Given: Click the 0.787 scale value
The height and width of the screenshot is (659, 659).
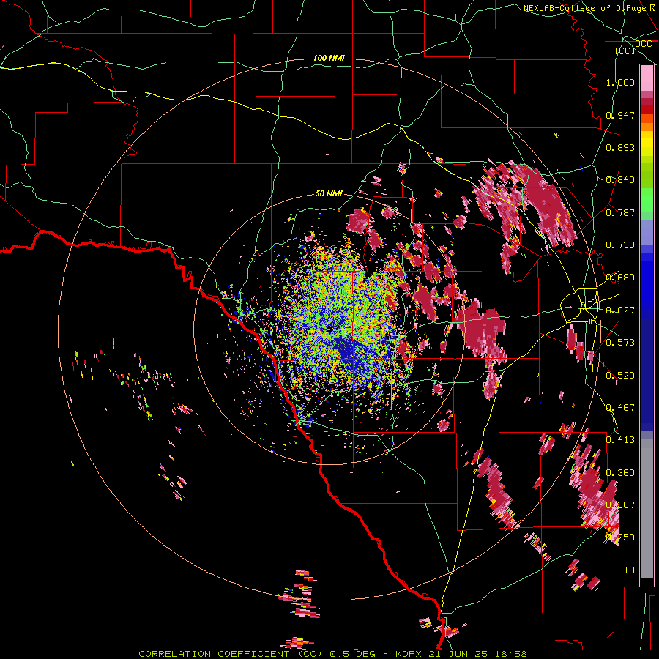Looking at the screenshot, I should pyautogui.click(x=620, y=212).
